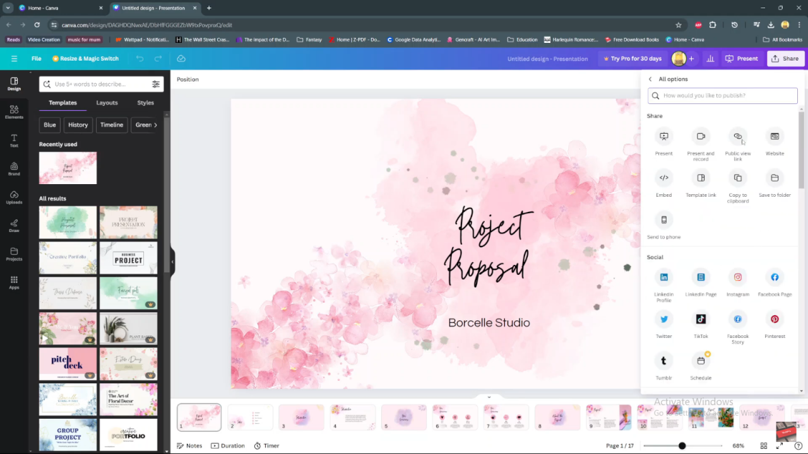Switch to the Layouts tab
This screenshot has height=454, width=808.
(107, 103)
